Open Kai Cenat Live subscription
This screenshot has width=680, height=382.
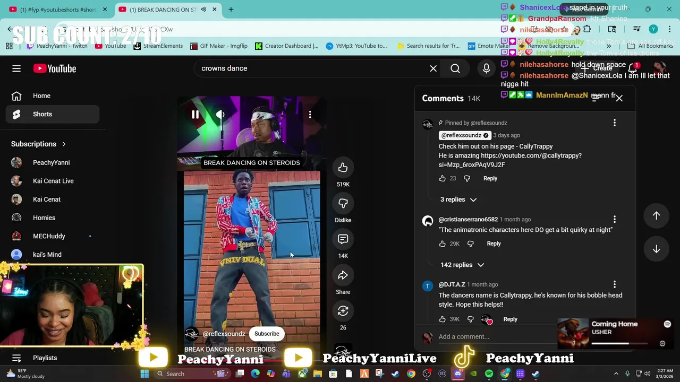tap(52, 181)
